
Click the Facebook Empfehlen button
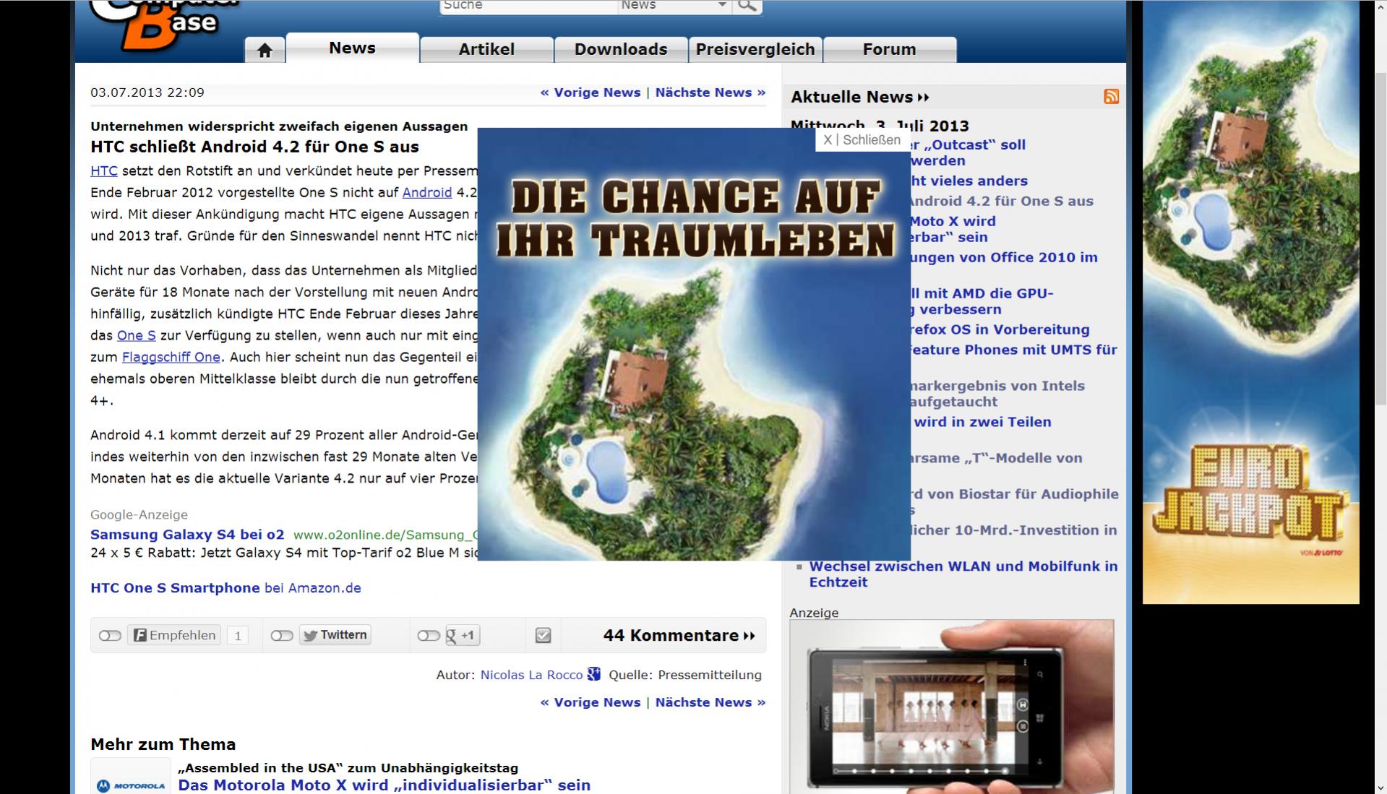pyautogui.click(x=174, y=635)
